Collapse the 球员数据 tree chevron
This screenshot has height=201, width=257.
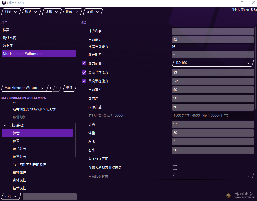pyautogui.click(x=5, y=125)
